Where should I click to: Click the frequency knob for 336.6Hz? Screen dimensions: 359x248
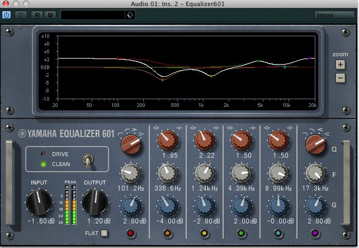[x=167, y=173]
